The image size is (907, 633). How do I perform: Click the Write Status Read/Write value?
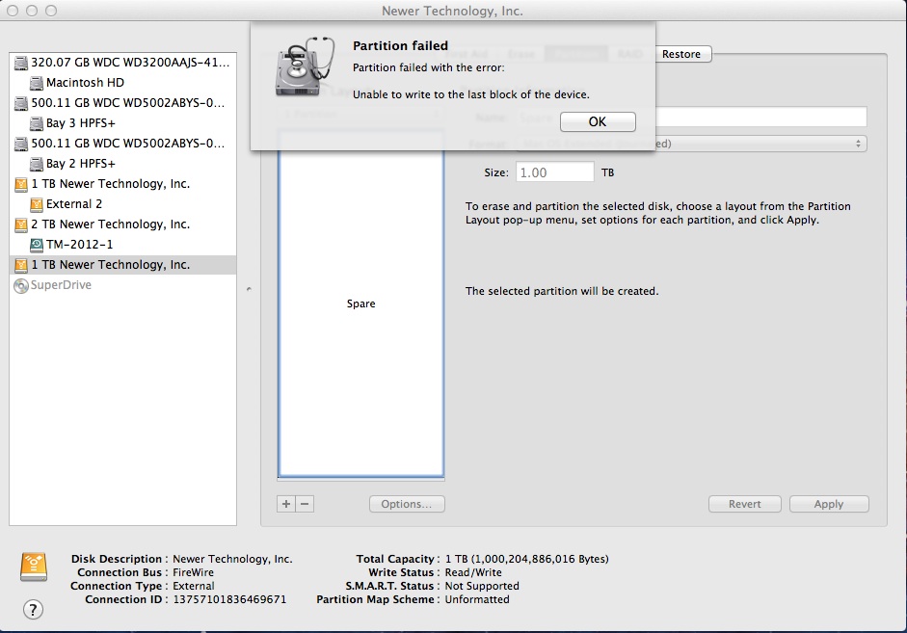pyautogui.click(x=473, y=572)
